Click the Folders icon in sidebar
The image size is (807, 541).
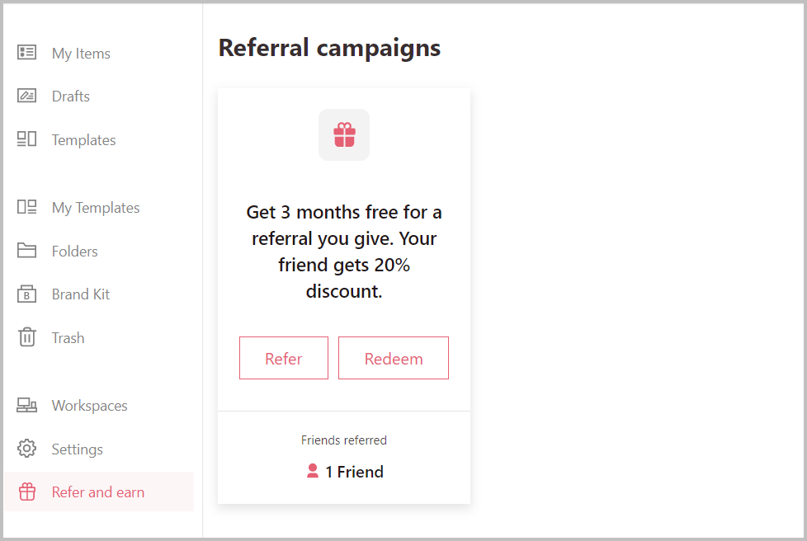pos(27,251)
